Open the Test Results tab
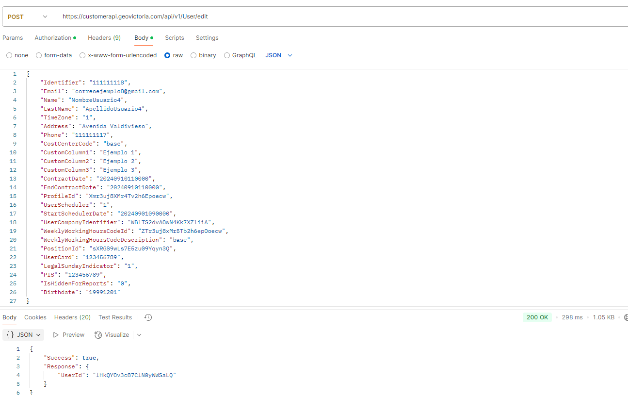The image size is (628, 397). [x=115, y=317]
